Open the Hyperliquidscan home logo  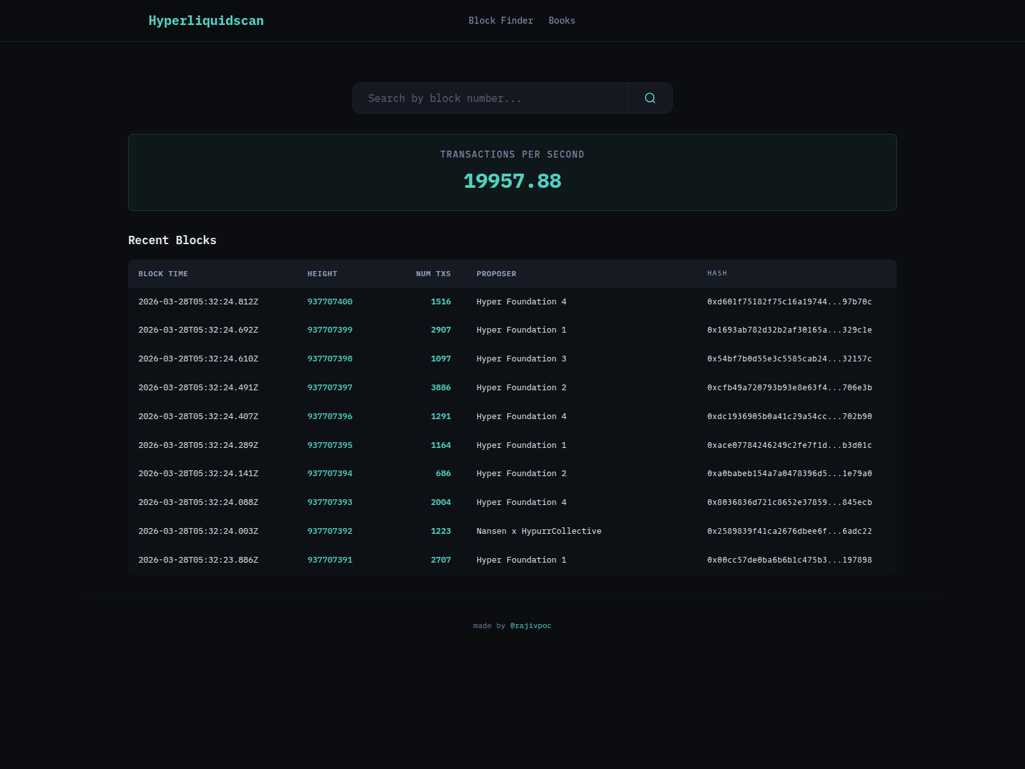206,21
